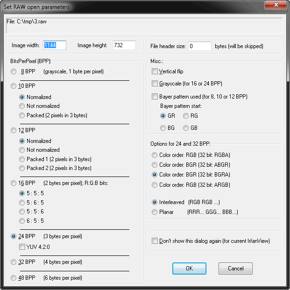Select the 8 BPP grayscale option

tap(14, 71)
